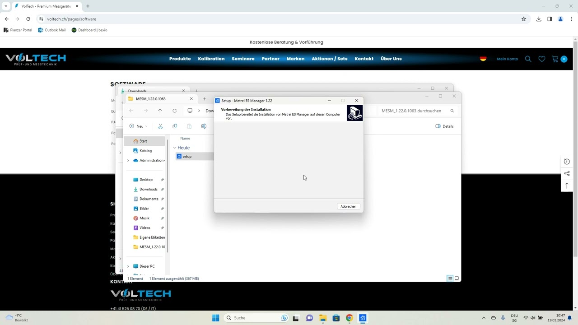This screenshot has width=578, height=325.
Task: Click the Explorer rename icon
Action: coord(204,126)
